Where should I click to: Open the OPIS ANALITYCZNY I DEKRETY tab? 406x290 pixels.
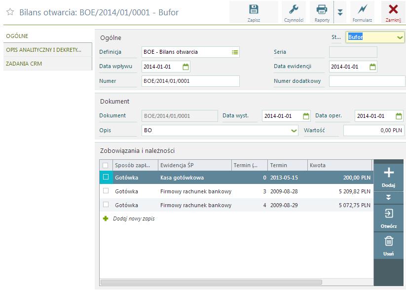click(x=48, y=50)
